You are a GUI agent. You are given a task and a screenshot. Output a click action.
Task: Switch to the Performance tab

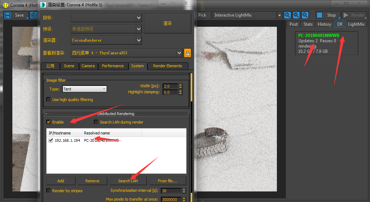coord(113,66)
